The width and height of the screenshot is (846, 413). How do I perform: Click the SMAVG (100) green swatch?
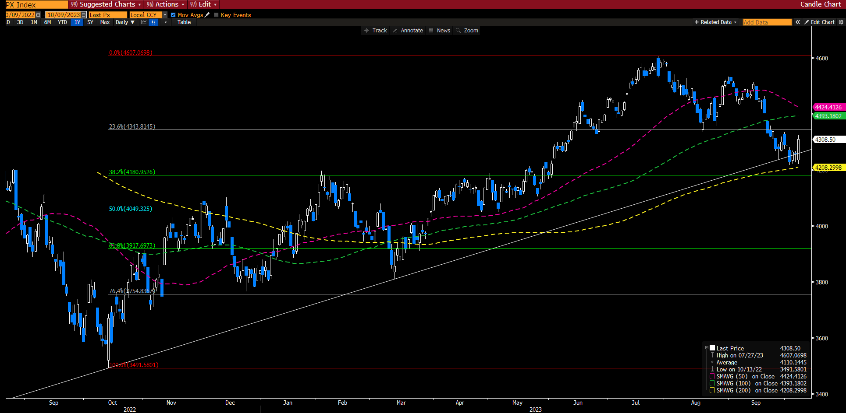tap(712, 383)
